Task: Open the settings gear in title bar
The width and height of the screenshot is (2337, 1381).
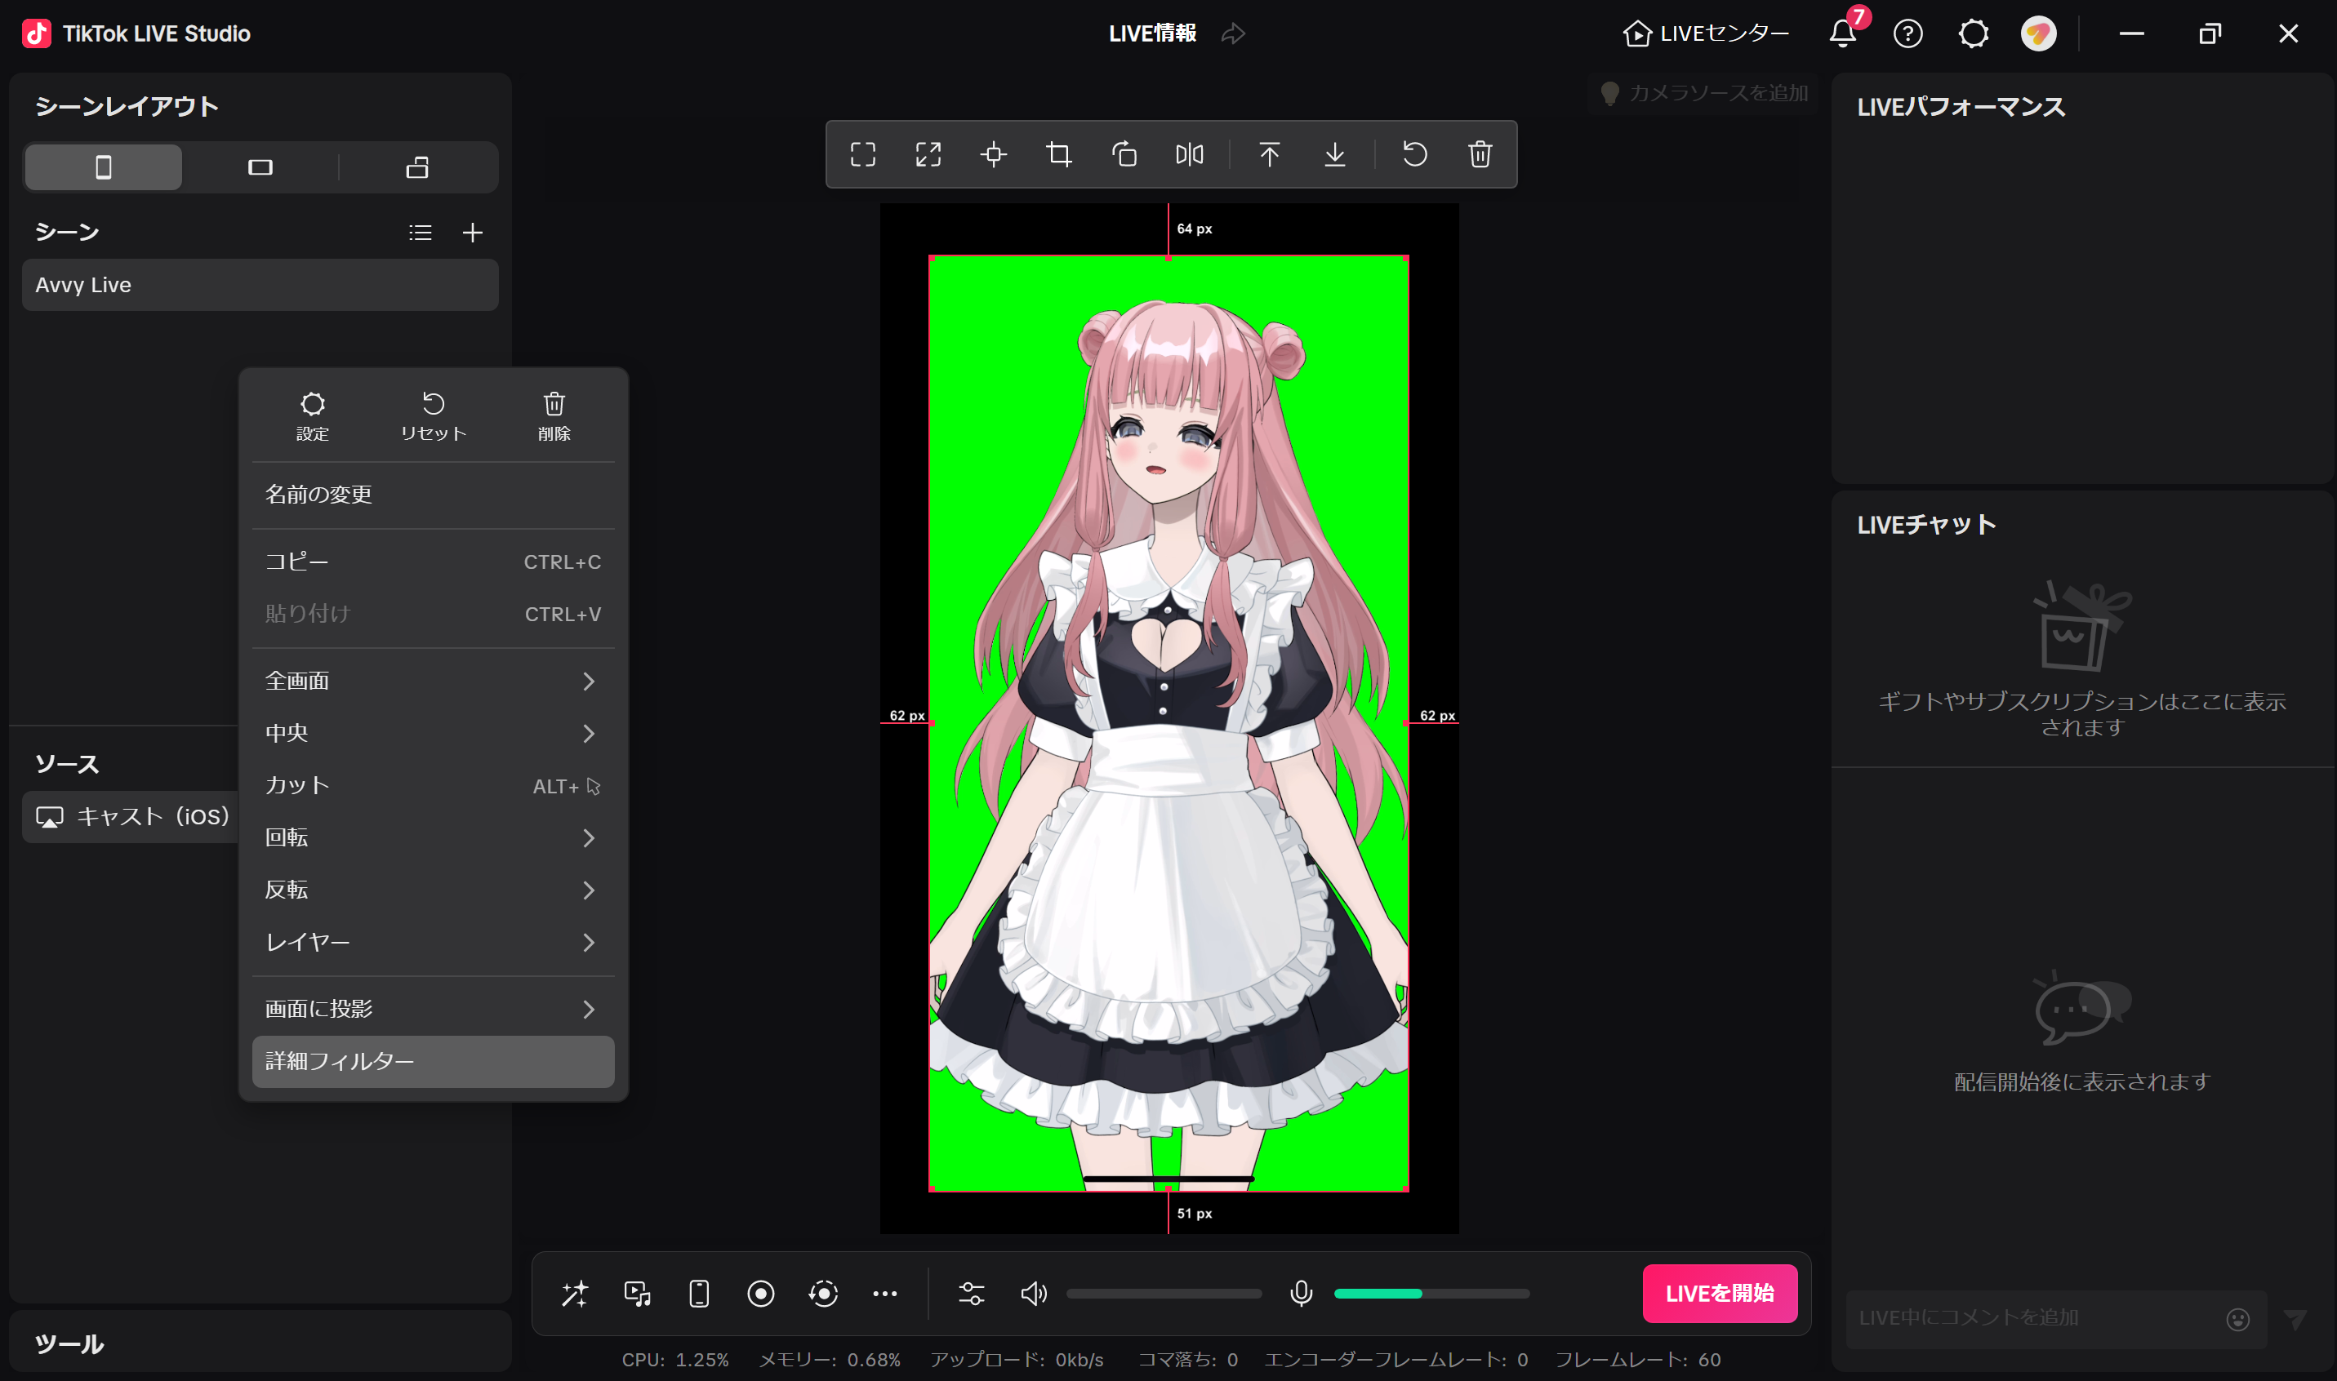Action: coord(1973,33)
